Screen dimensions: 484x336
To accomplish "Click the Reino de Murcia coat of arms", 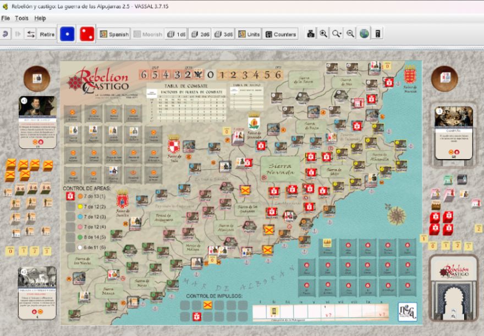I will 410,75.
